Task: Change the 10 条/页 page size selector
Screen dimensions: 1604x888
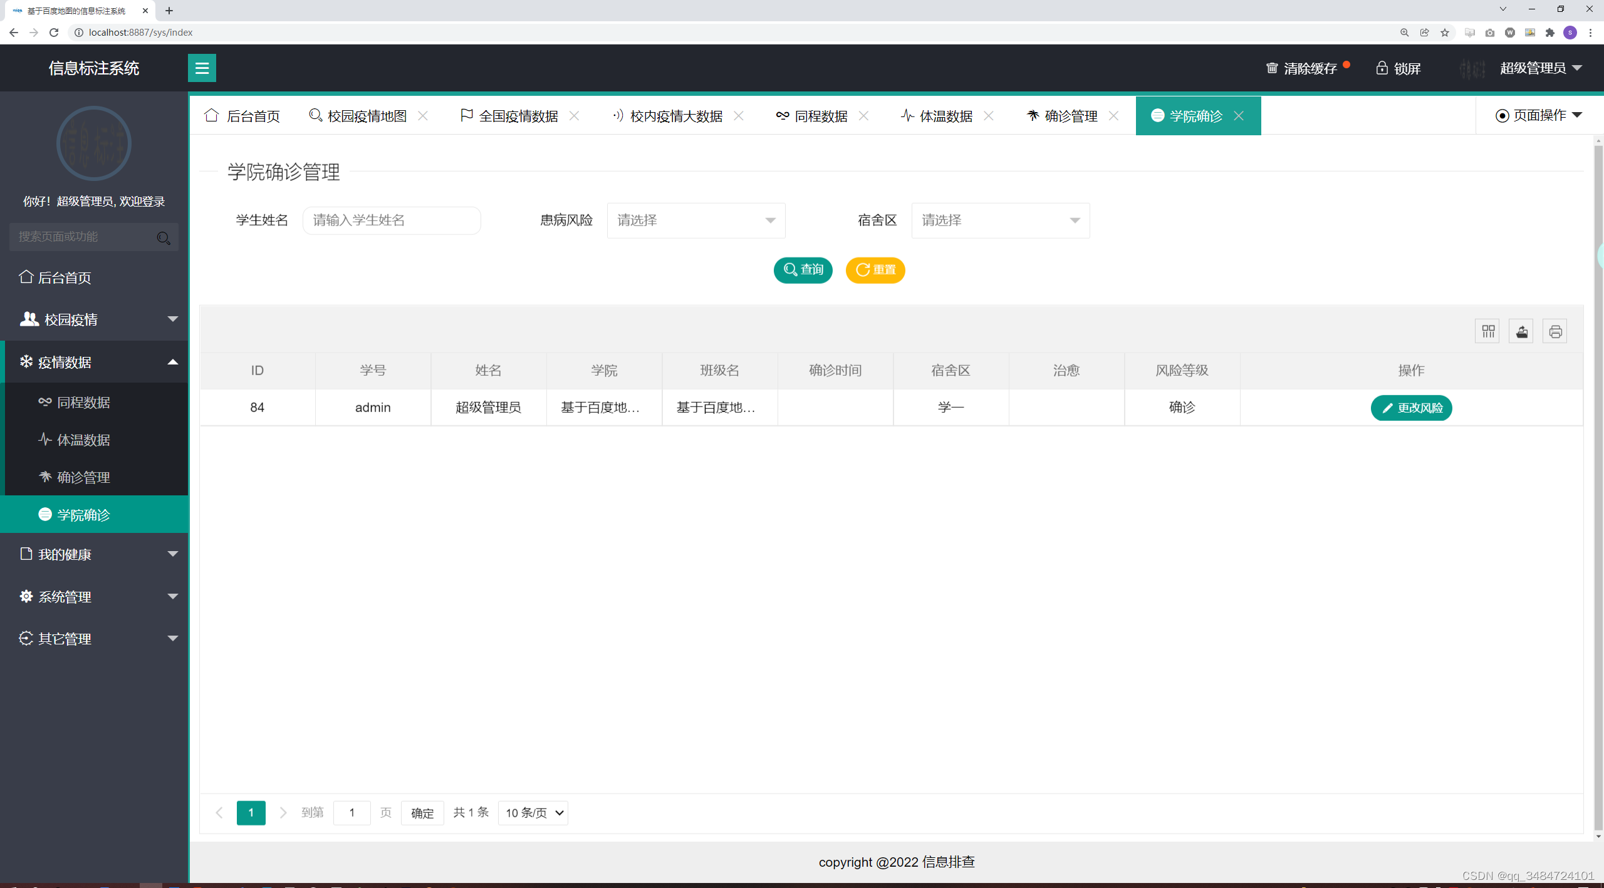Action: pyautogui.click(x=533, y=813)
